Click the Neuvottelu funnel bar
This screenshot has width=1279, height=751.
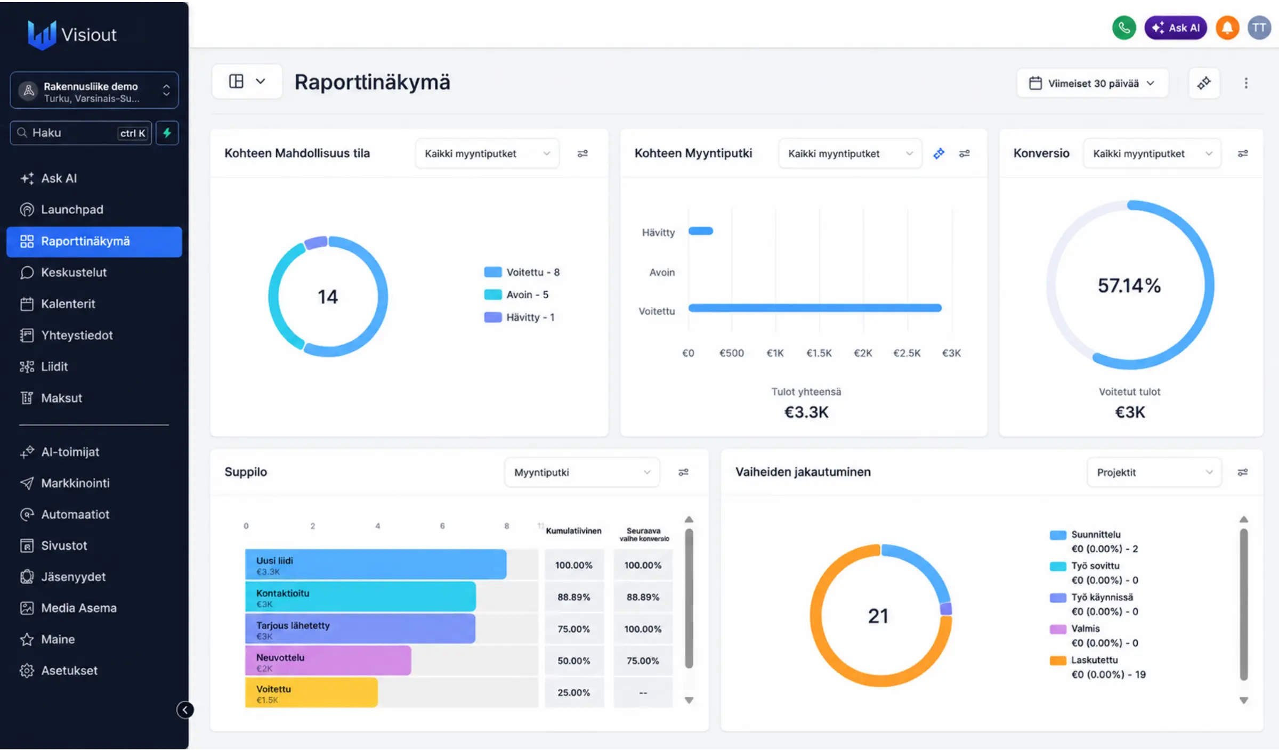pos(328,660)
